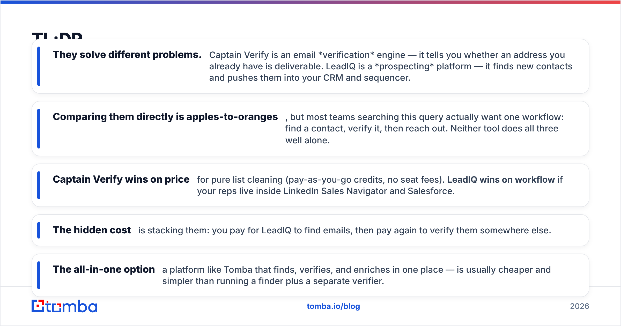This screenshot has height=326, width=621.
Task: Click the blue bar beside 'The all-in-one option'
Action: pyautogui.click(x=39, y=275)
